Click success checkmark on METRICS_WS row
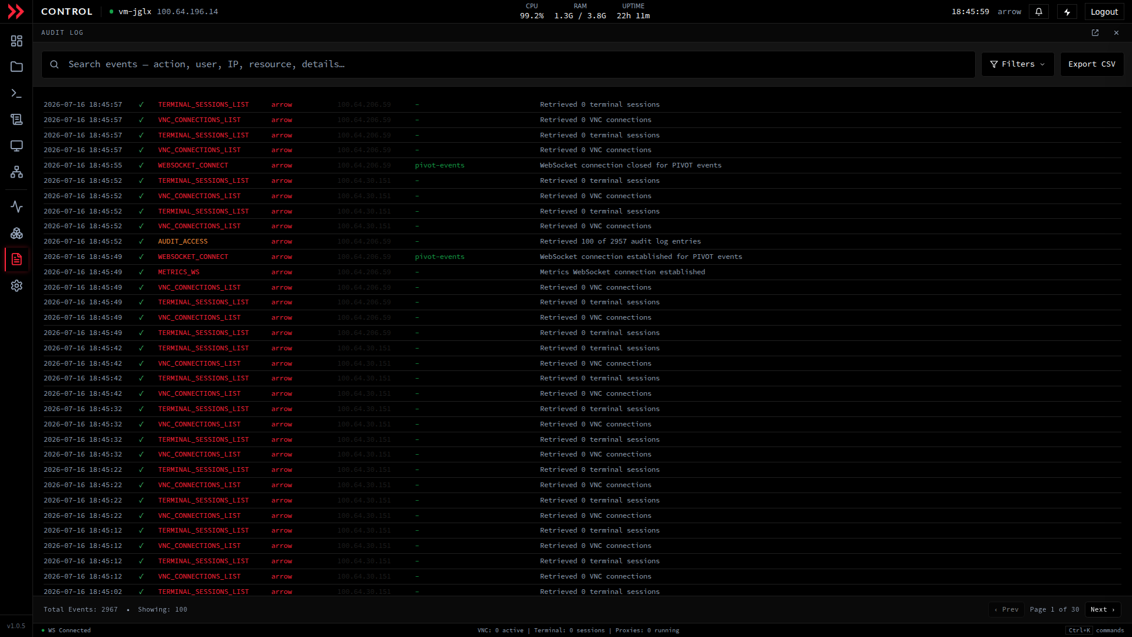1132x637 pixels. (x=141, y=272)
